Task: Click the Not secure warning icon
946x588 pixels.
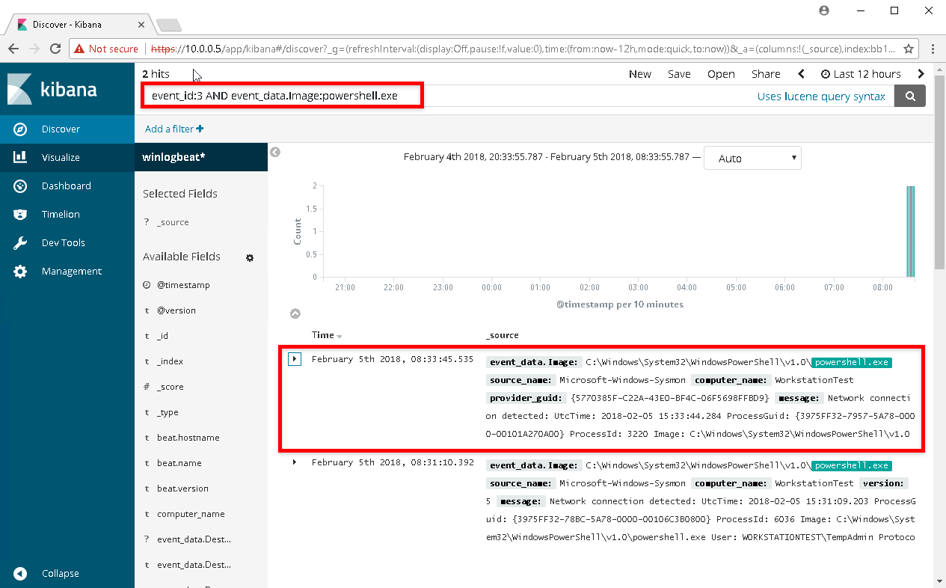Action: (x=79, y=49)
